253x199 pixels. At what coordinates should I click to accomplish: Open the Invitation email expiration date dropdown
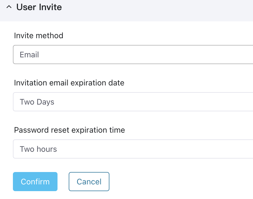click(133, 102)
